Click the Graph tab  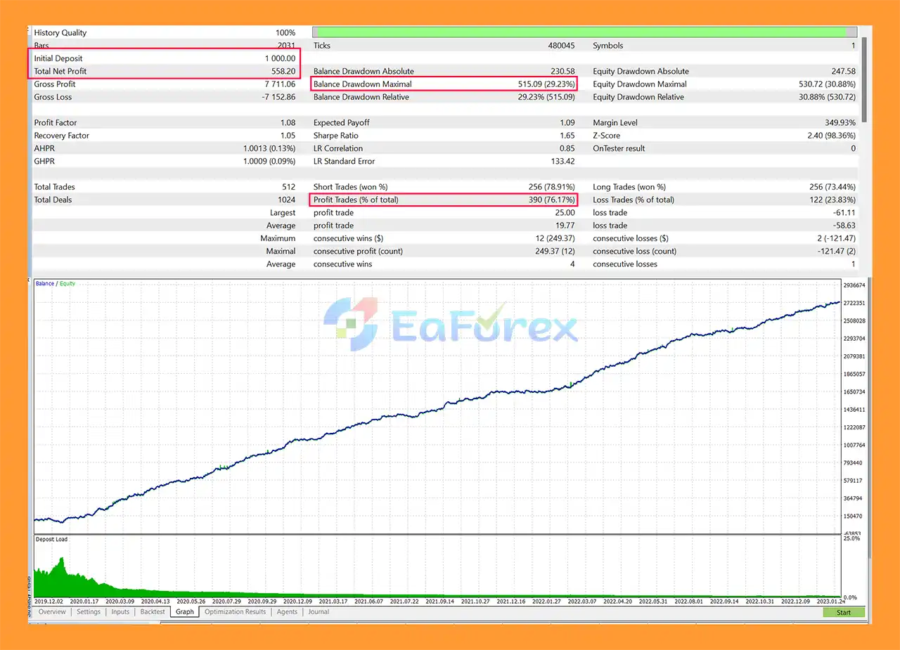point(185,612)
